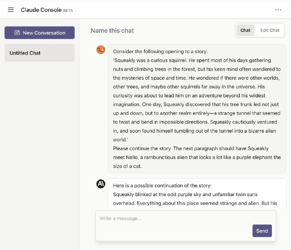Viewport: 291px width, 250px height.
Task: Click the Anthropic AI avatar icon
Action: (x=101, y=184)
